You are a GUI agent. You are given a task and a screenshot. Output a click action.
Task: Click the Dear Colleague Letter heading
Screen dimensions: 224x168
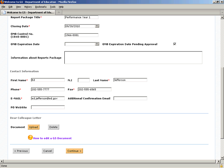pos(26,118)
